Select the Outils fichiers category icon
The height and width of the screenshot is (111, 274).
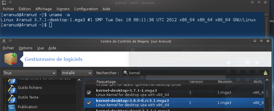pos(12,89)
